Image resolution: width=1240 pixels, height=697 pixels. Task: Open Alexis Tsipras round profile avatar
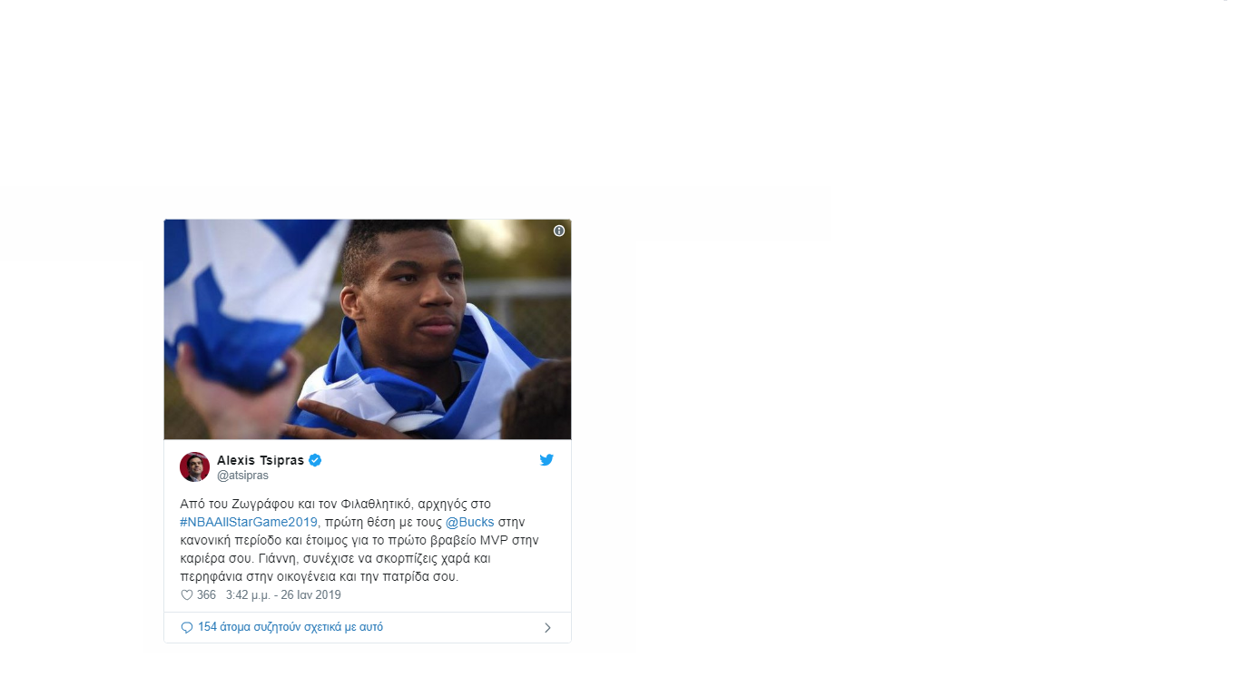click(195, 466)
